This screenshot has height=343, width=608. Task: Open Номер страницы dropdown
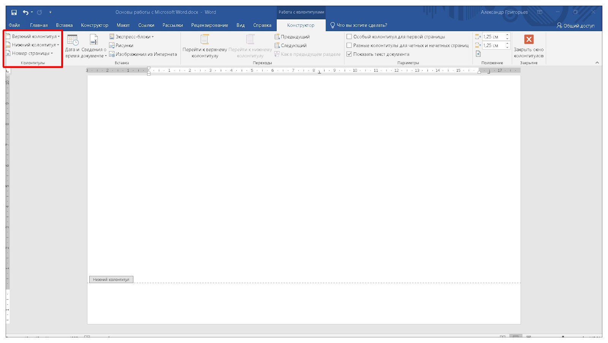pyautogui.click(x=30, y=53)
